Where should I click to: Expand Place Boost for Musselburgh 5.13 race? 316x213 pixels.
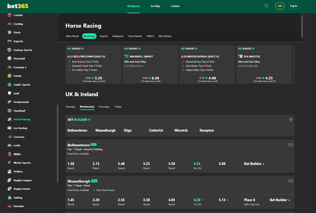(228, 200)
